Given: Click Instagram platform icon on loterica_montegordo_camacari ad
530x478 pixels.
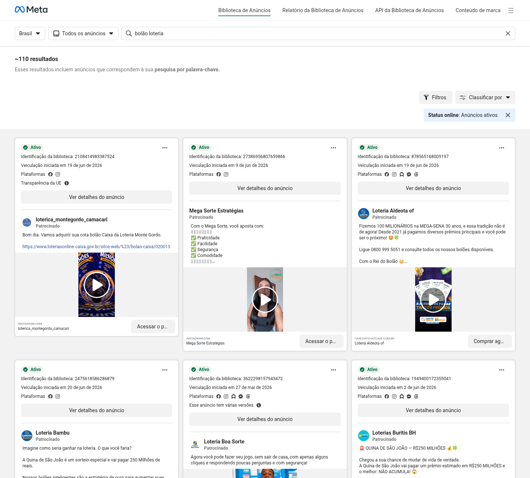Looking at the screenshot, I should point(58,174).
